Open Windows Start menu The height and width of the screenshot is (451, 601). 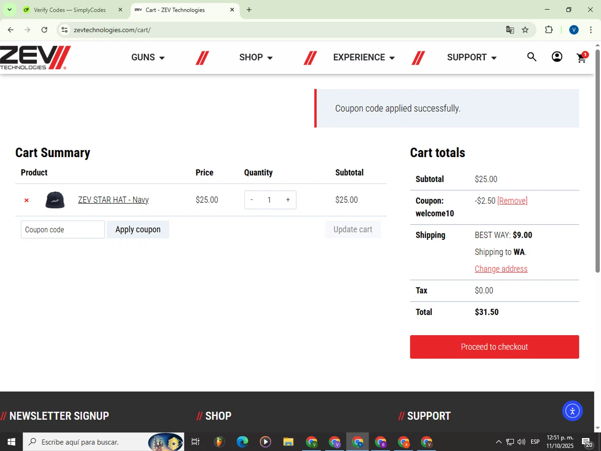point(11,442)
